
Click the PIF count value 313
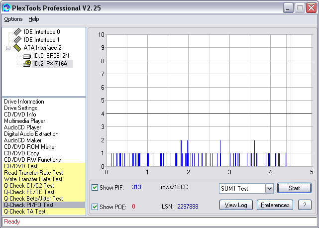[x=136, y=187]
